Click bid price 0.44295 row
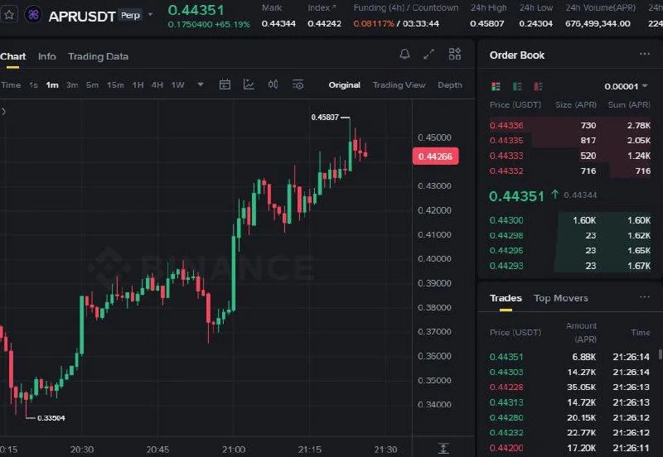This screenshot has width=663, height=457. tap(569, 251)
